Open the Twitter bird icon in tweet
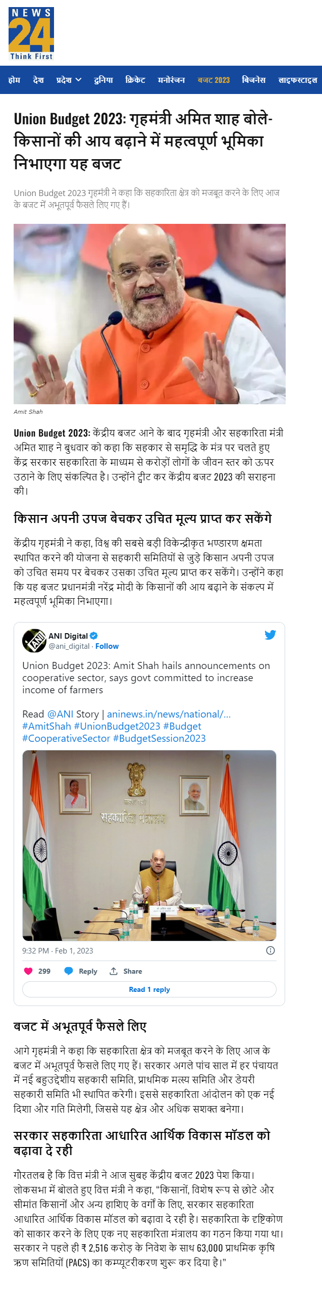 (270, 635)
